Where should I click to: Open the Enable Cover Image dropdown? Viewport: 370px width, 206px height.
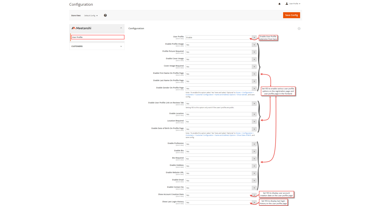221,59
